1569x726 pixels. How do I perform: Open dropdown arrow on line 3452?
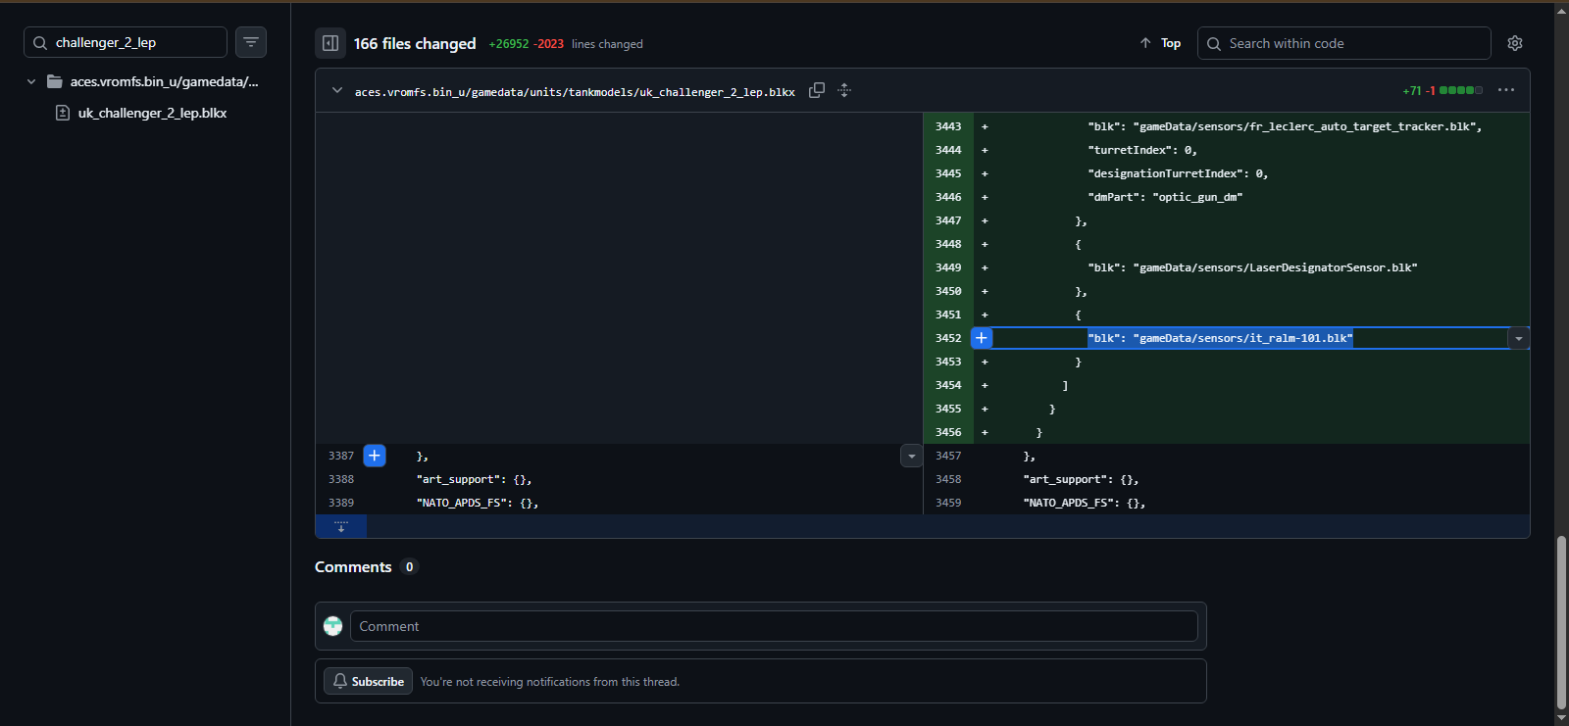(1518, 338)
